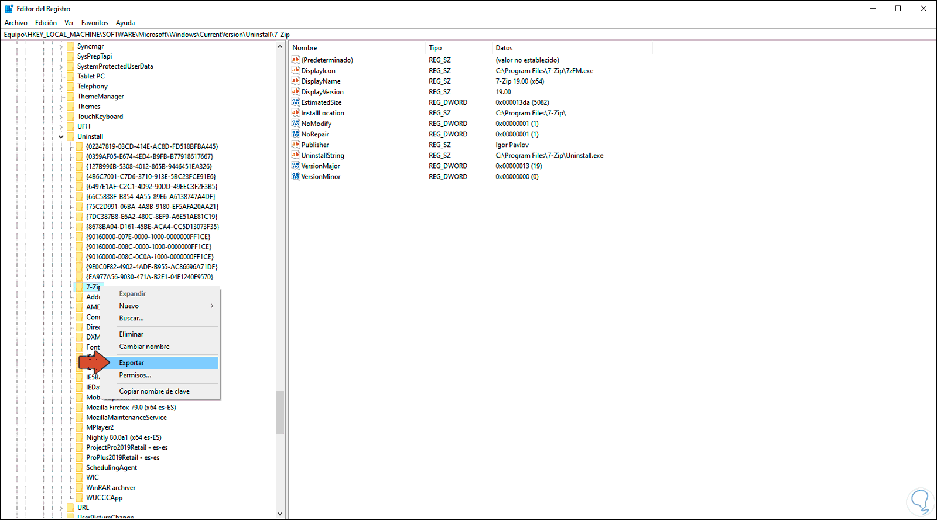
Task: Click the folder icon of MPlayer2 key
Action: (79, 427)
